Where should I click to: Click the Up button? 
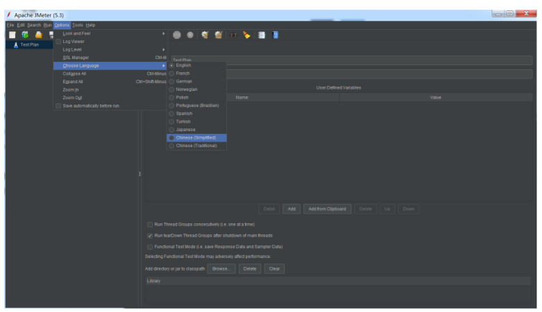tap(387, 209)
